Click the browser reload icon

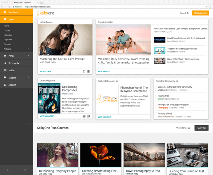click(9, 6)
